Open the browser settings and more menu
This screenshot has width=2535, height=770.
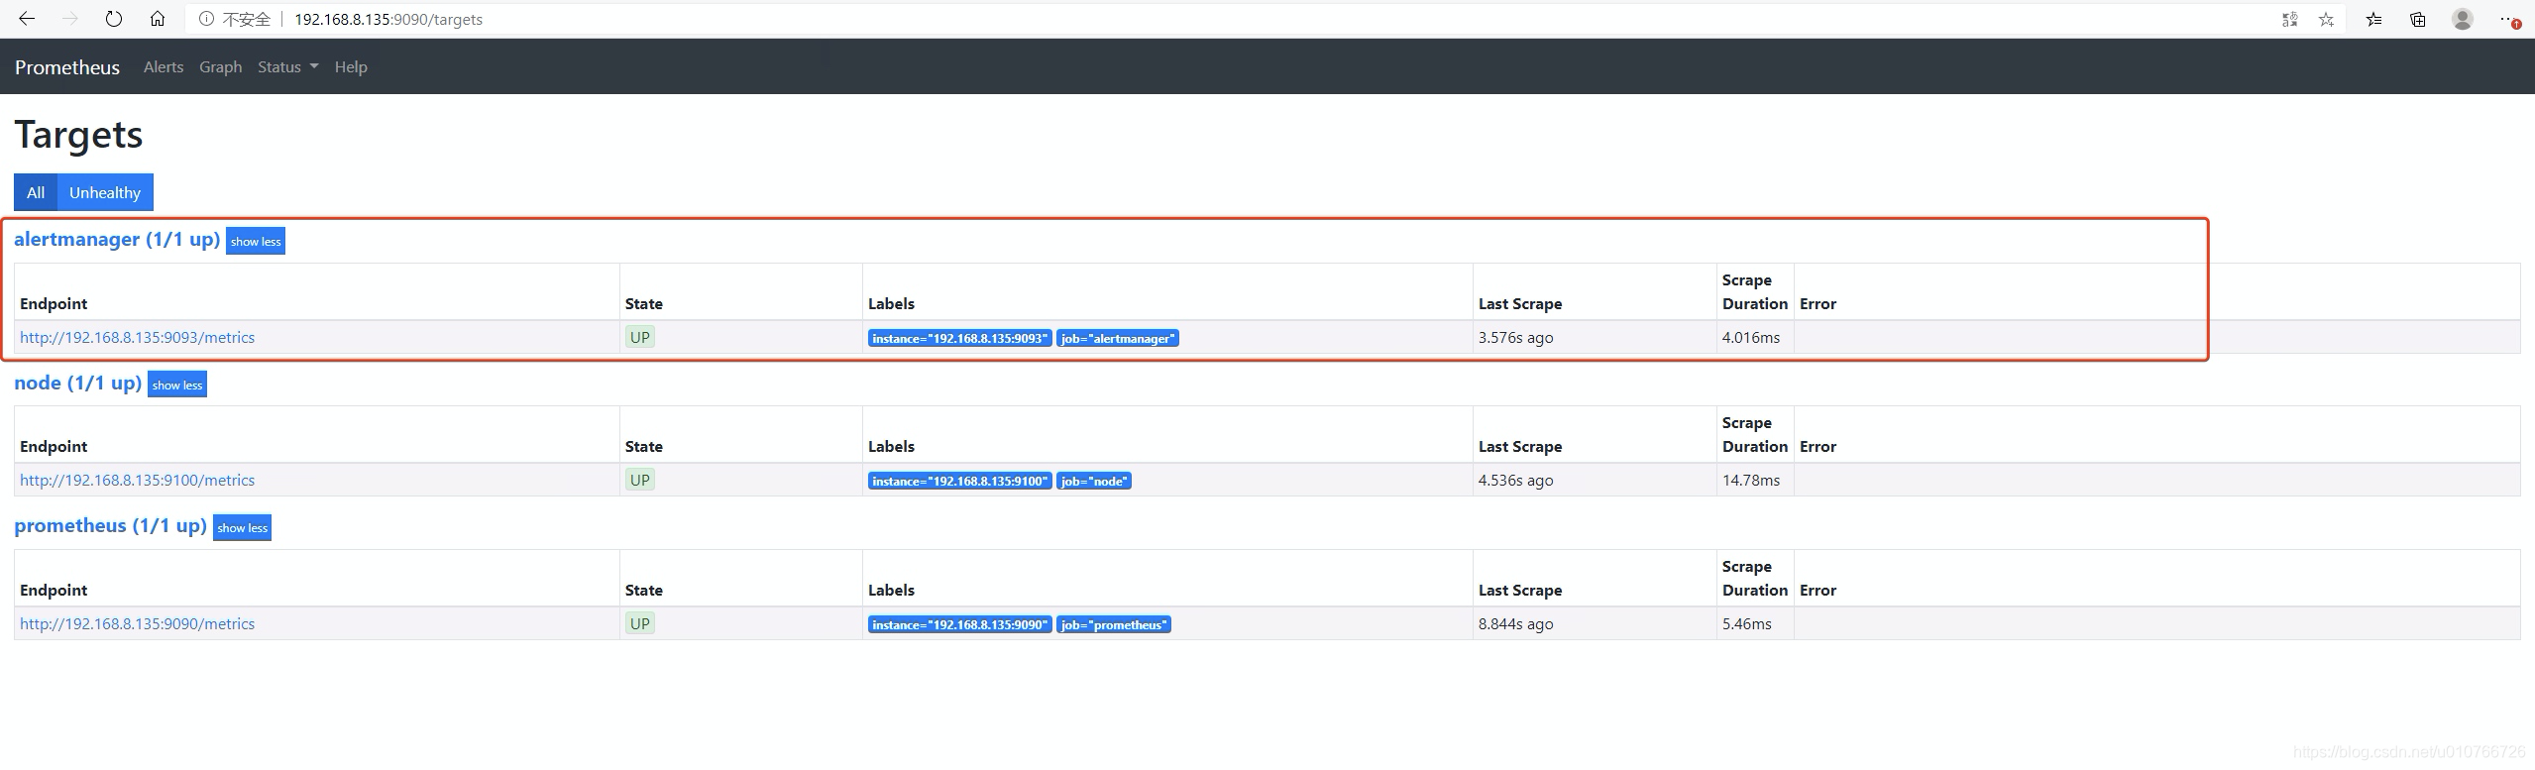pos(2508,19)
